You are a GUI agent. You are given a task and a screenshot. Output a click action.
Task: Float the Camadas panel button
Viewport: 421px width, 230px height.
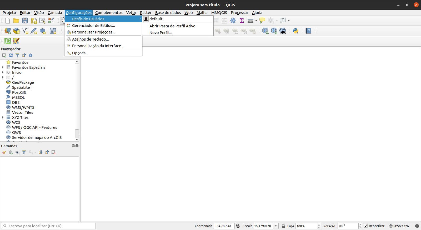tap(73, 146)
